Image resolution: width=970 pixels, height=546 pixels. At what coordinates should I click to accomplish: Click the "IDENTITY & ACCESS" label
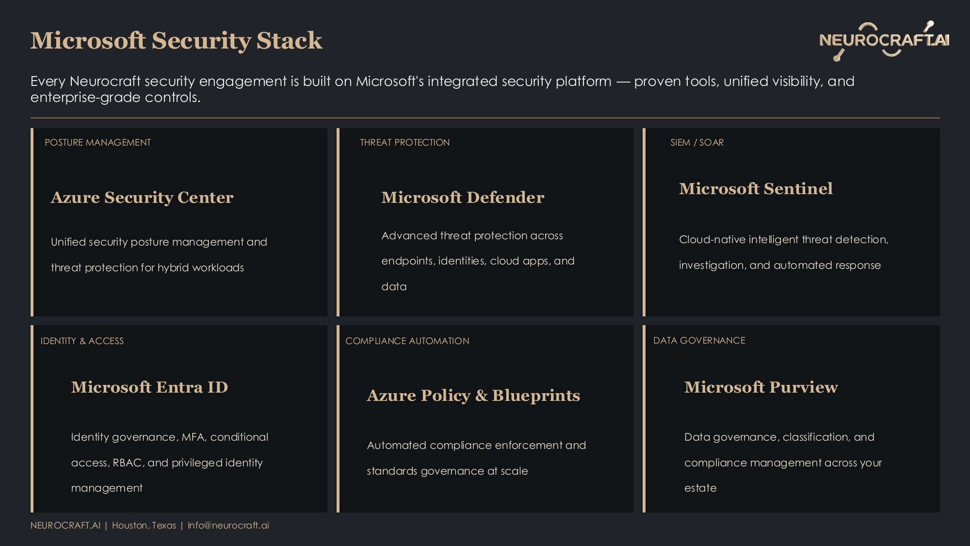pyautogui.click(x=82, y=341)
